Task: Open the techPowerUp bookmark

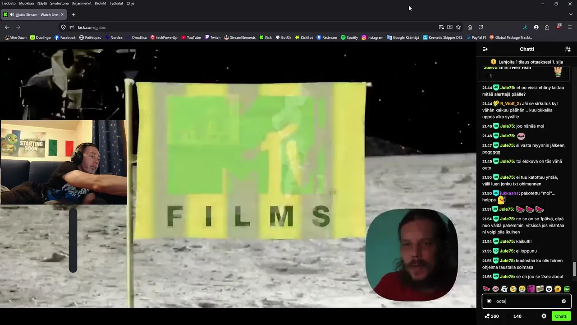Action: point(164,37)
